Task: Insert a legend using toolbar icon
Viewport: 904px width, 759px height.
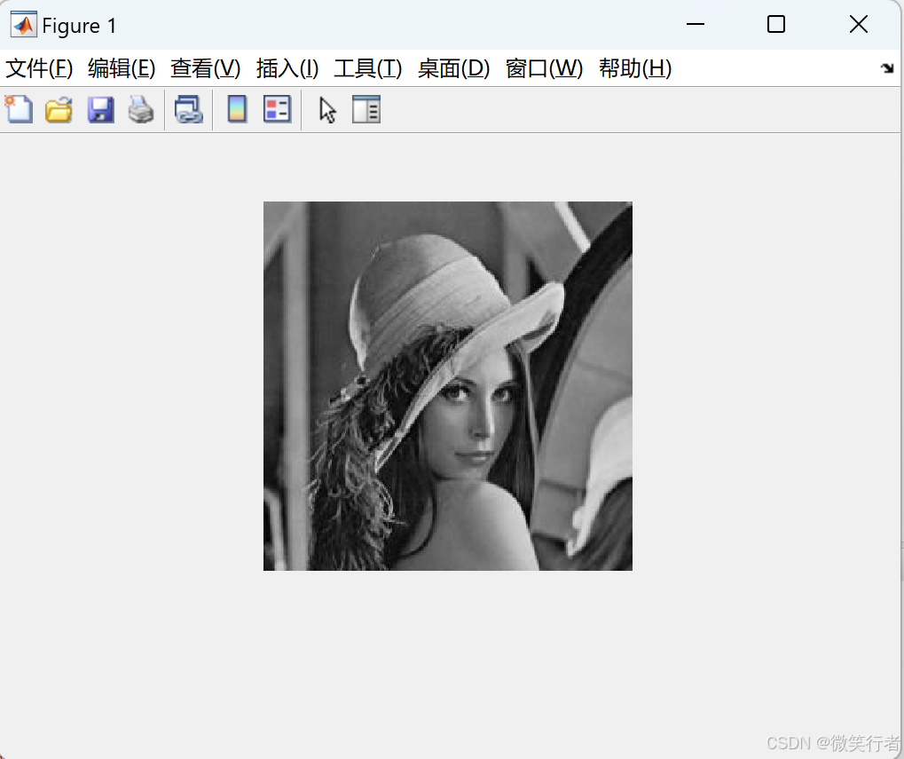Action: coord(277,109)
